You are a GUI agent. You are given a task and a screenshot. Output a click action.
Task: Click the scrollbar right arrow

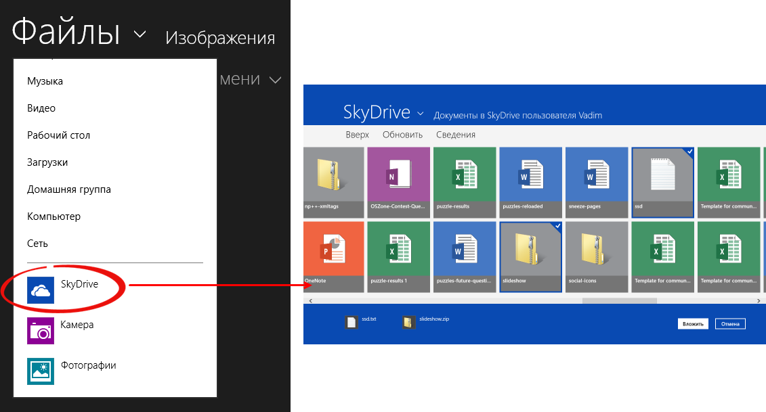(x=759, y=300)
